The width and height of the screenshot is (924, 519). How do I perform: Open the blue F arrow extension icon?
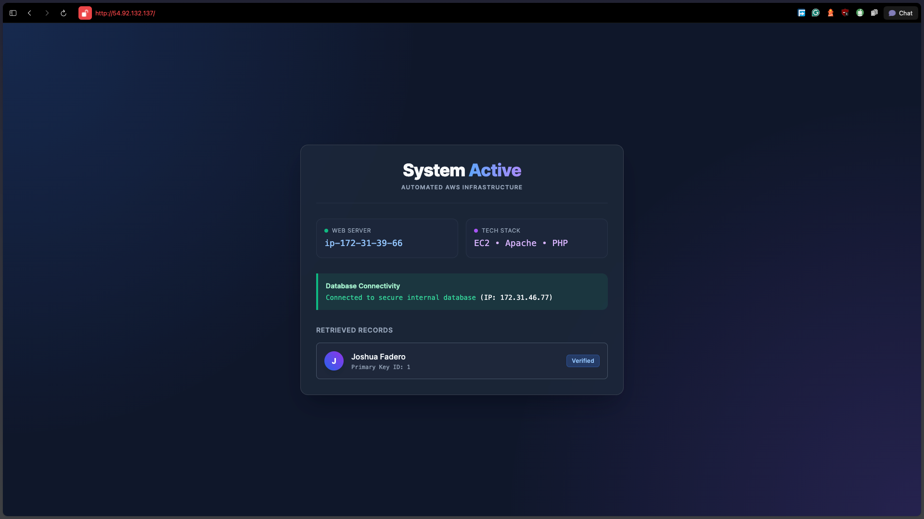tap(801, 13)
